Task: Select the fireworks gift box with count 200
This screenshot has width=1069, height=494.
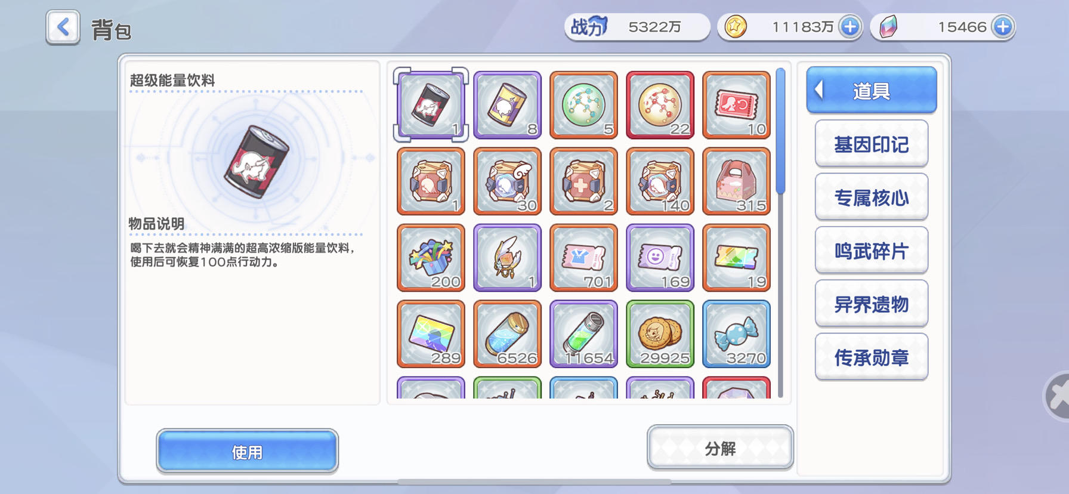Action: tap(431, 258)
